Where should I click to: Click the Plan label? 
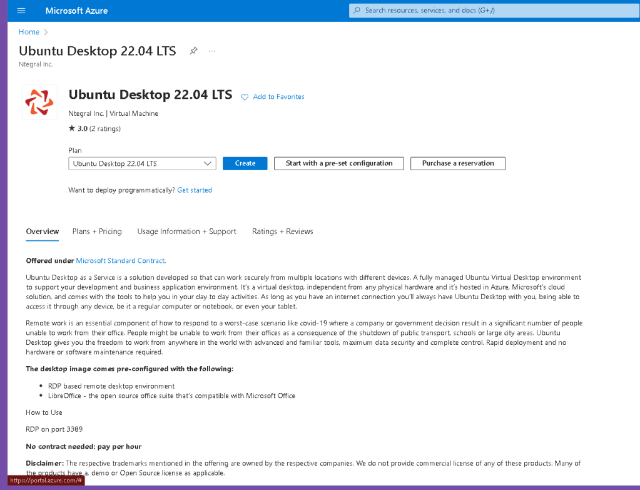(75, 150)
